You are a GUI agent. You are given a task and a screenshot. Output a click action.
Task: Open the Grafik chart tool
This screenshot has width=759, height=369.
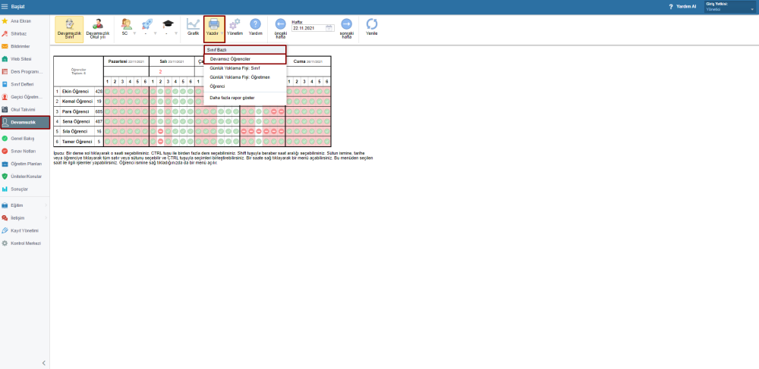pos(193,27)
